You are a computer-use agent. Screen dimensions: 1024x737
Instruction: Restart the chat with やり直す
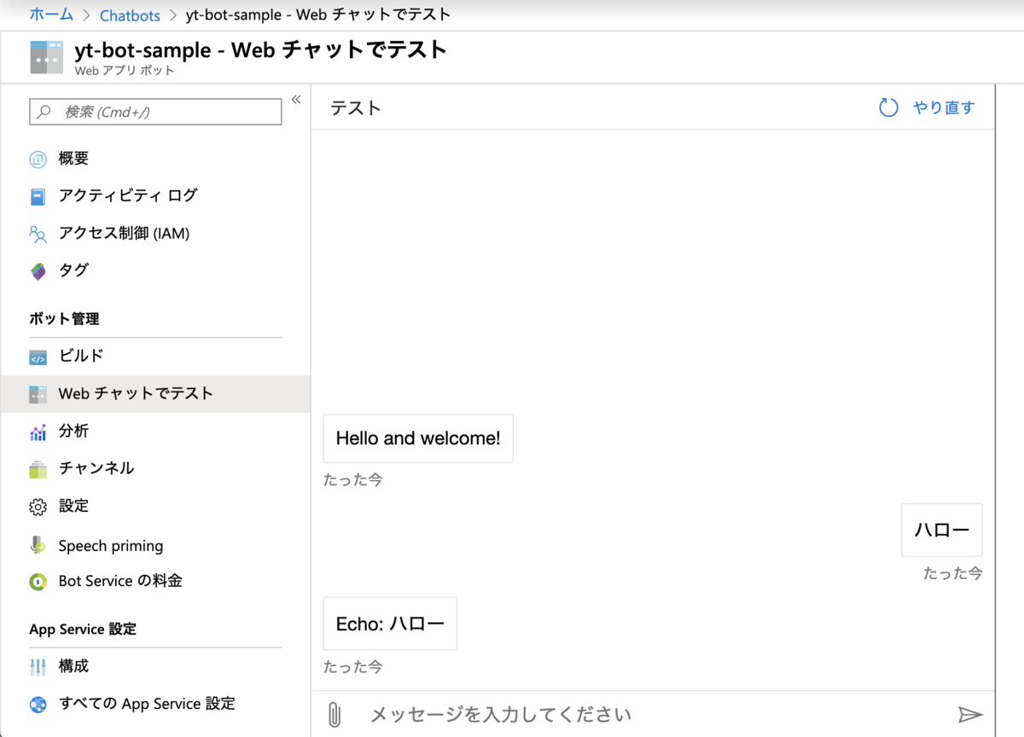coord(944,107)
